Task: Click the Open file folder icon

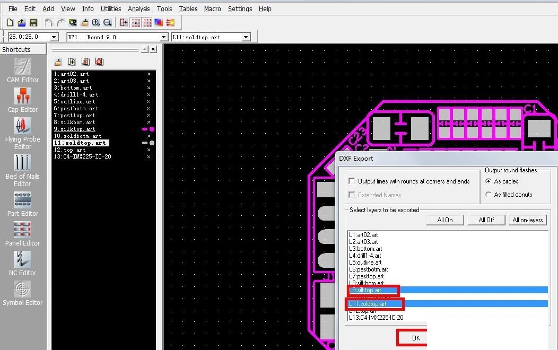Action: tap(22, 23)
